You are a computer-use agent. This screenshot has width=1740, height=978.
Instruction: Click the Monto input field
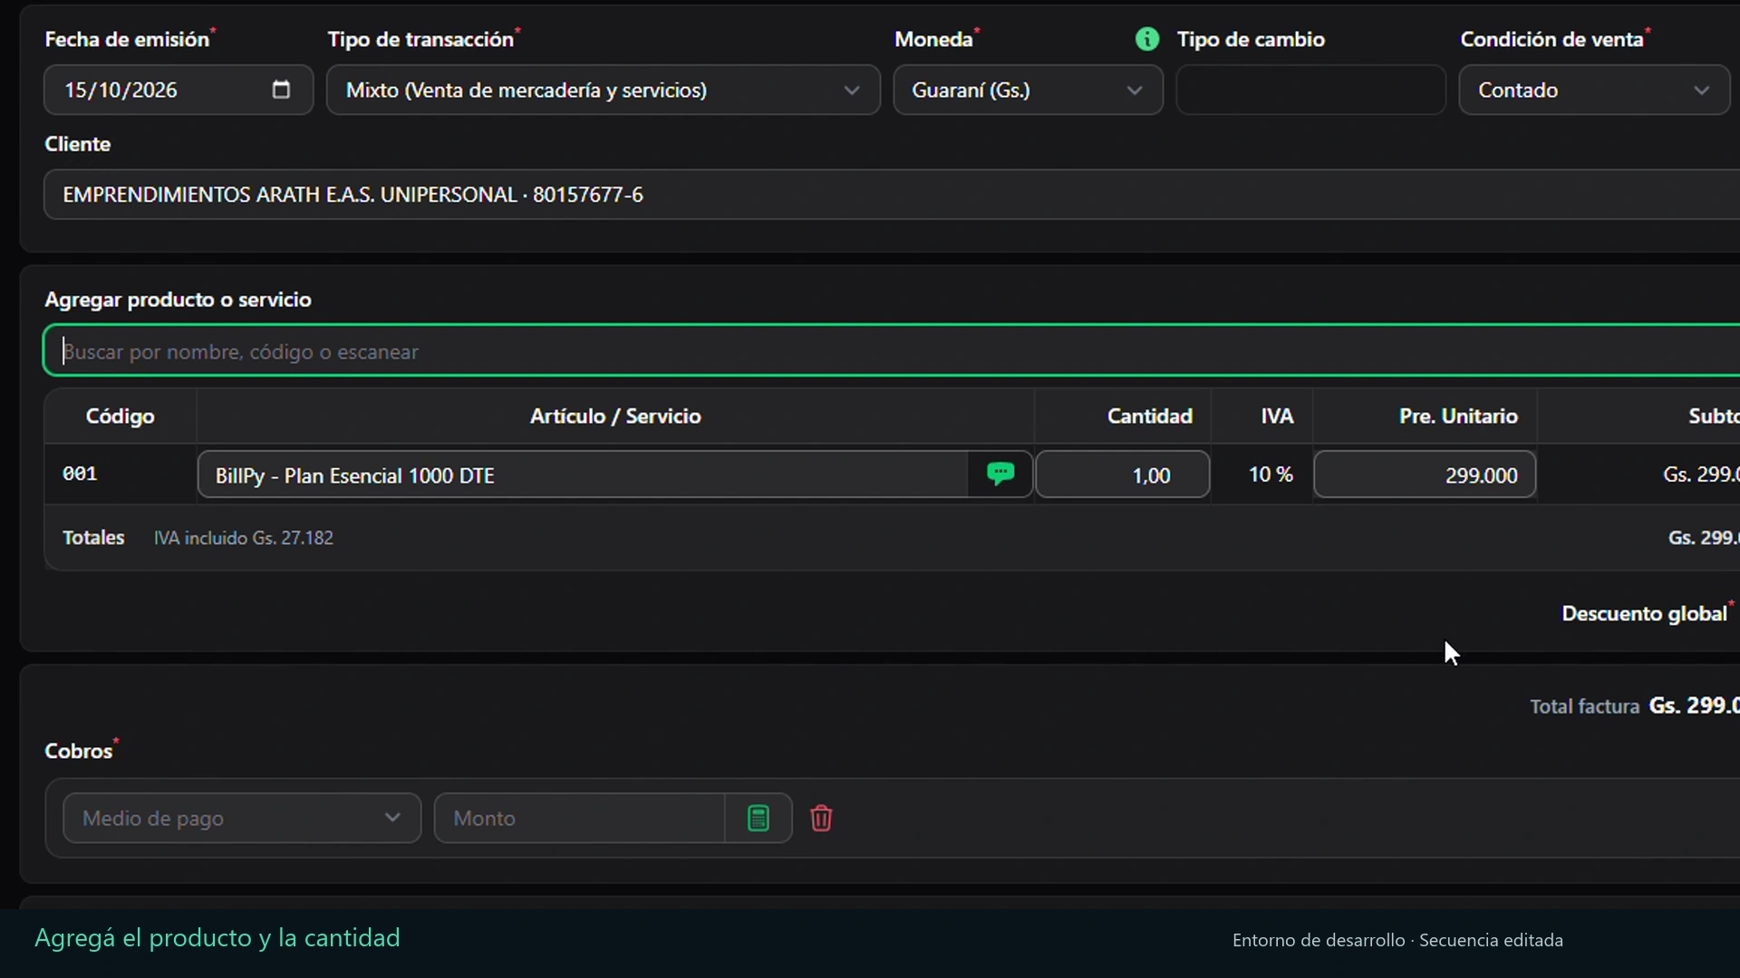(x=579, y=819)
